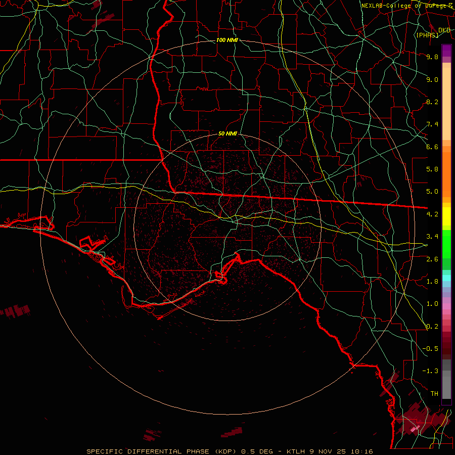Screen dimensions: 455x455
Task: Select the 9.8 value on the color scale
Action: pyautogui.click(x=432, y=57)
